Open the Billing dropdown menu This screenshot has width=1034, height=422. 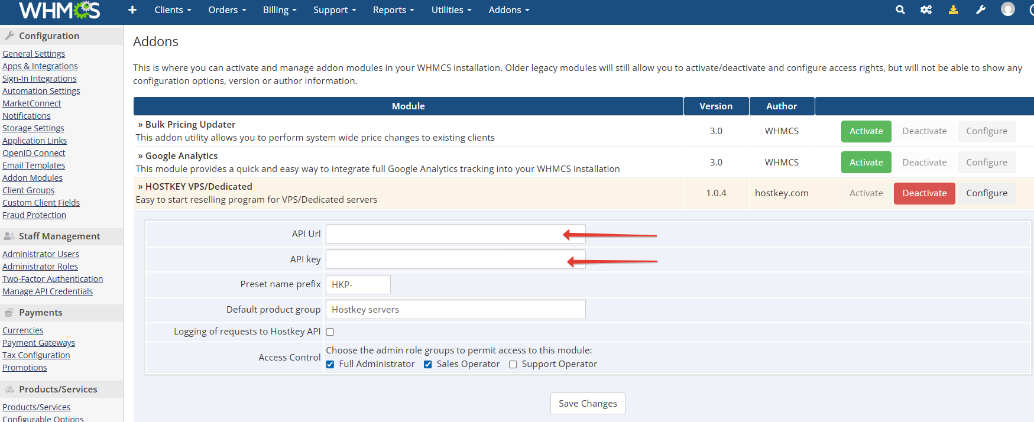click(x=280, y=10)
